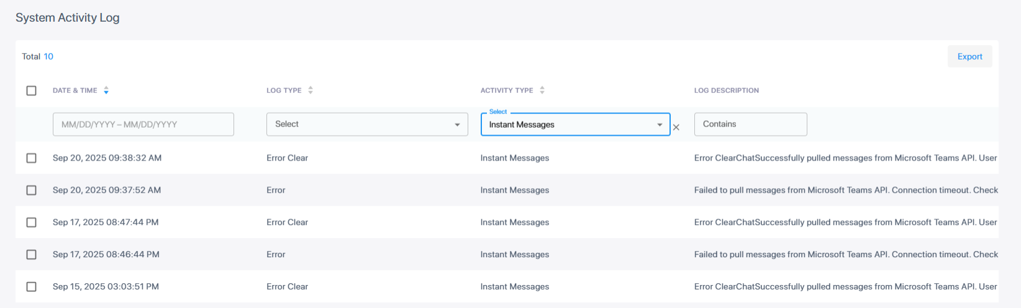This screenshot has height=308, width=1021.
Task: Sort by Date & Time column icon
Action: (106, 90)
